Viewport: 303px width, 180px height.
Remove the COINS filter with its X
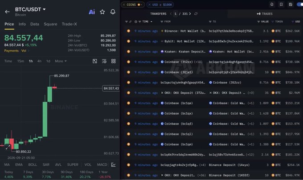click(124, 4)
